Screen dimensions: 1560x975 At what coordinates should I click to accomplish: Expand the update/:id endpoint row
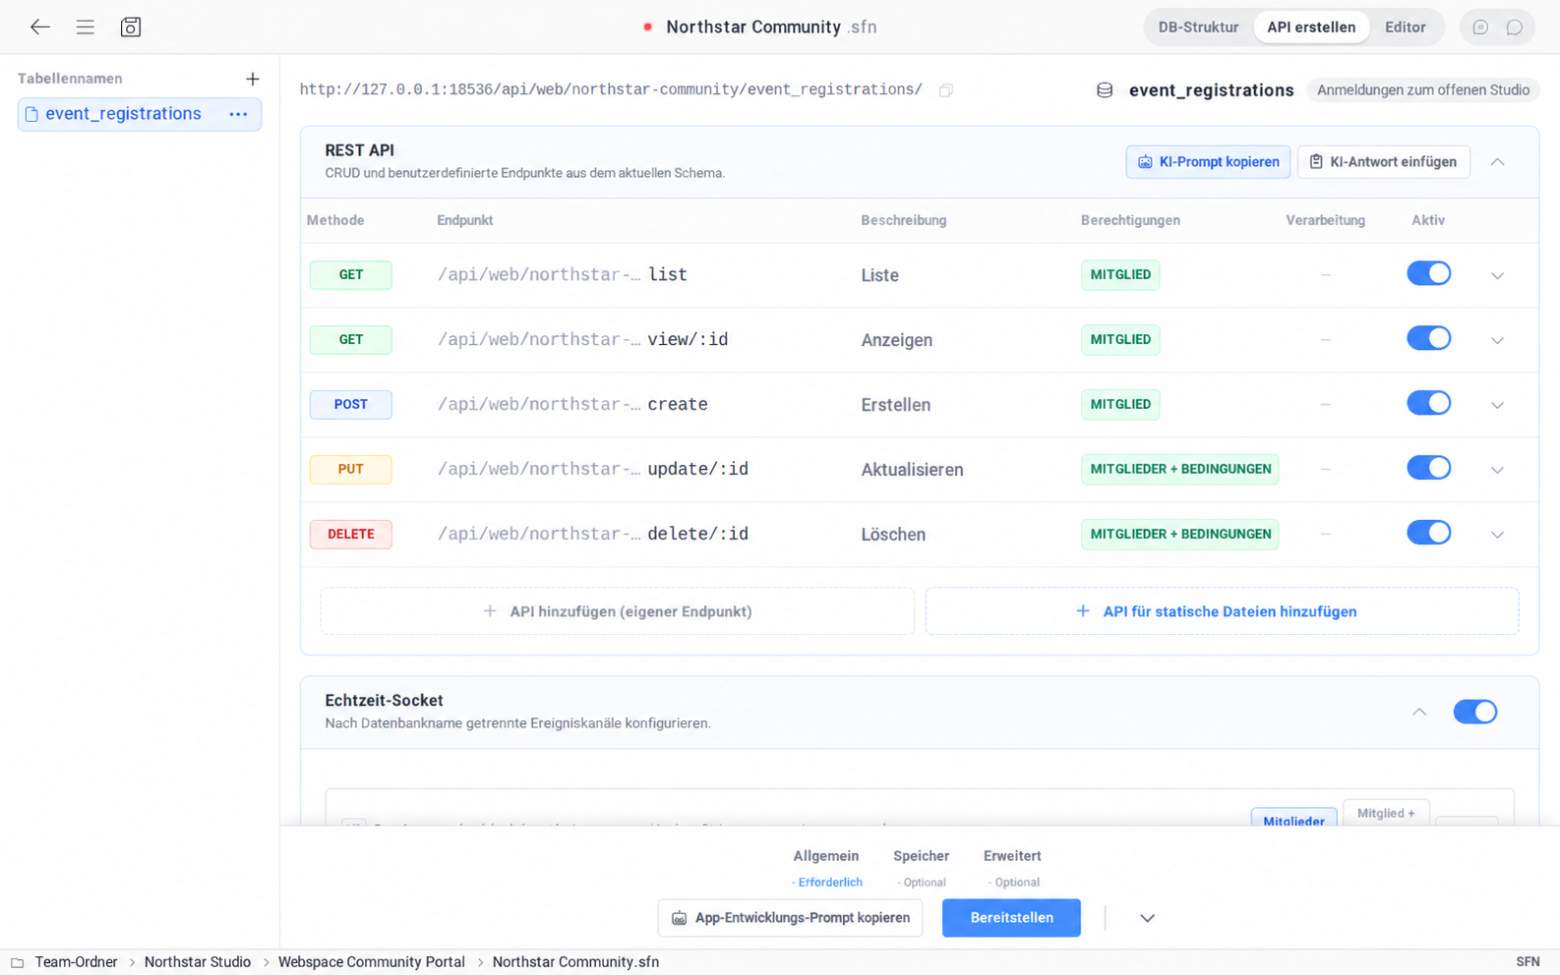(1497, 471)
